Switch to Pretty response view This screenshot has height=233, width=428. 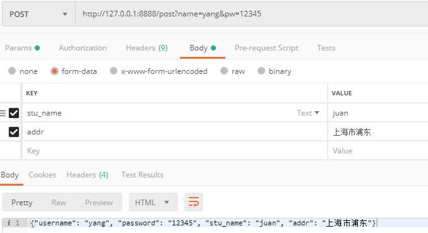22,203
